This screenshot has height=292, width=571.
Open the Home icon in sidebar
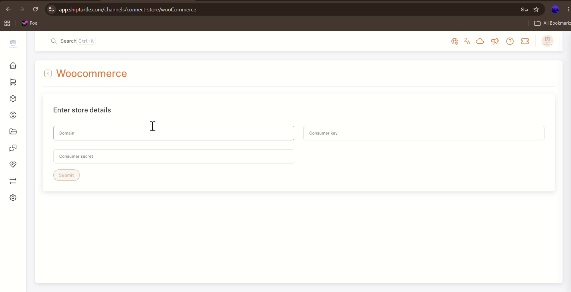point(13,66)
